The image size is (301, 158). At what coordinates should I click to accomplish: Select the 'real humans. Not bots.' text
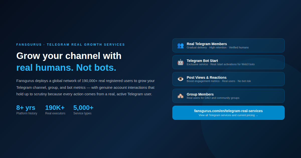[x=66, y=67]
